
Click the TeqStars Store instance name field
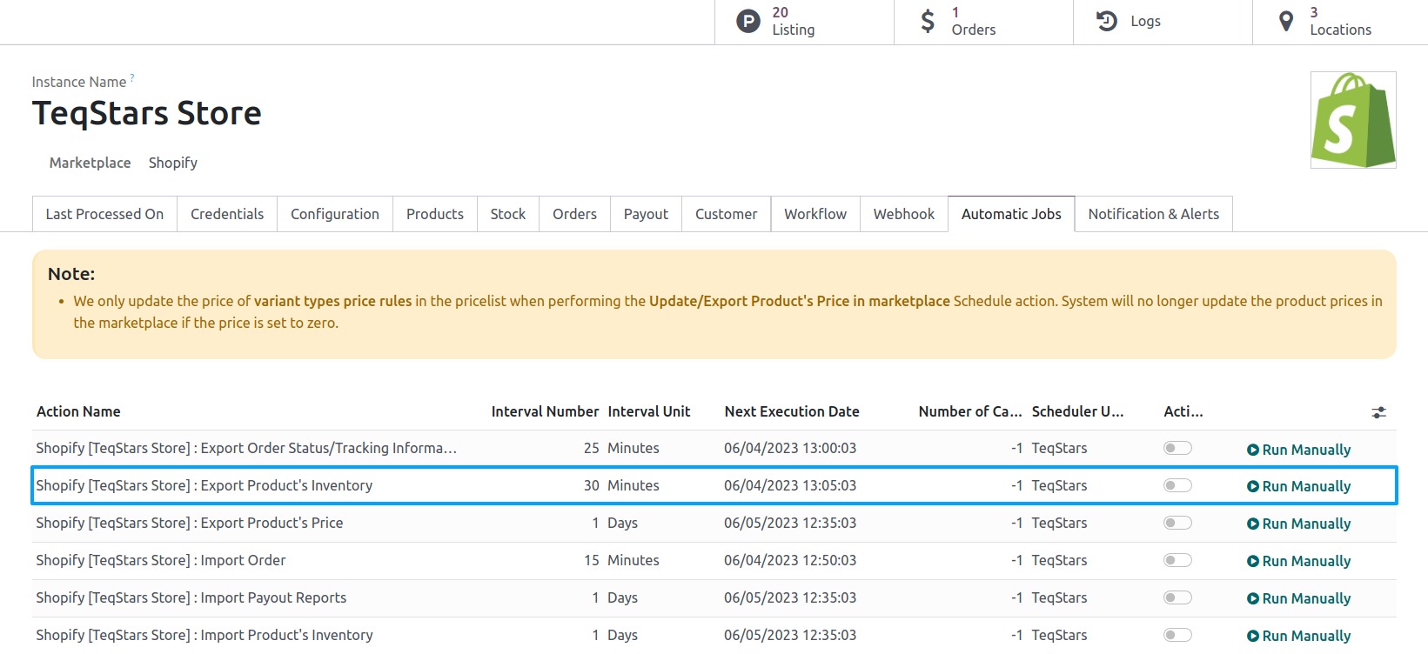coord(147,113)
